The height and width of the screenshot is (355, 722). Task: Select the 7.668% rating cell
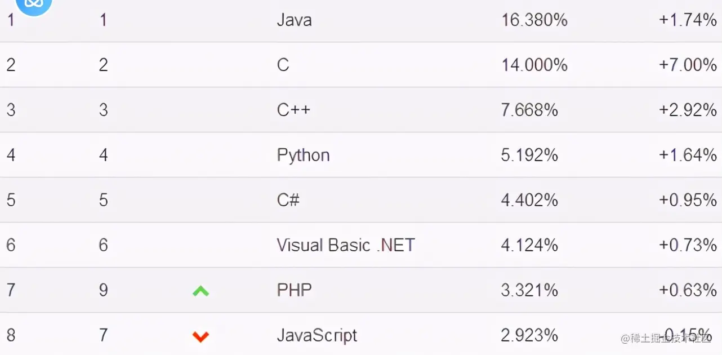(x=529, y=110)
